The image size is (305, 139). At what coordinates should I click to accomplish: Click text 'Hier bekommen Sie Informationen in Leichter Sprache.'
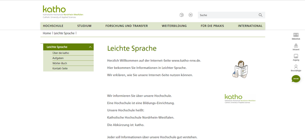pyautogui.click(x=147, y=68)
